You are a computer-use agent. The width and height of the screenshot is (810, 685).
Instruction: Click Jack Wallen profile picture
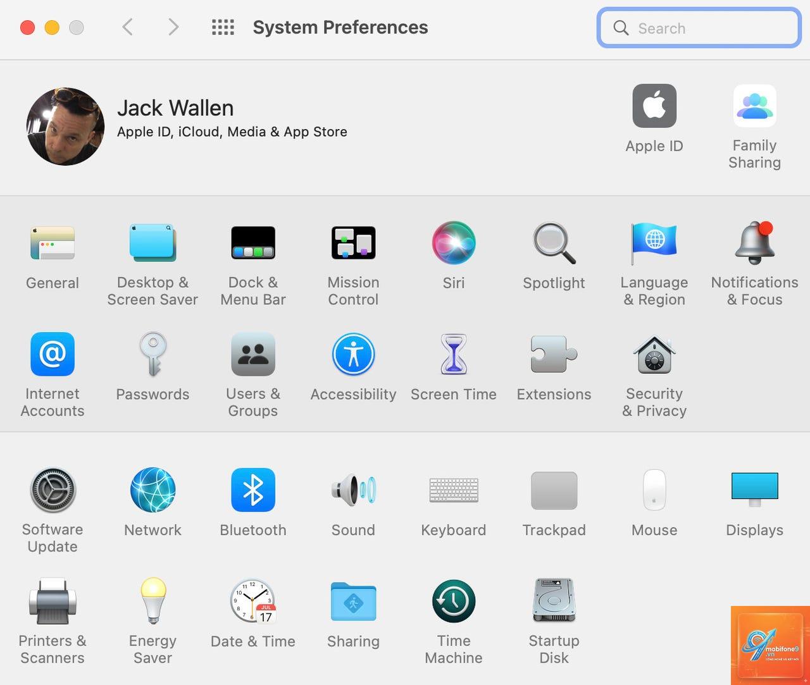(65, 127)
